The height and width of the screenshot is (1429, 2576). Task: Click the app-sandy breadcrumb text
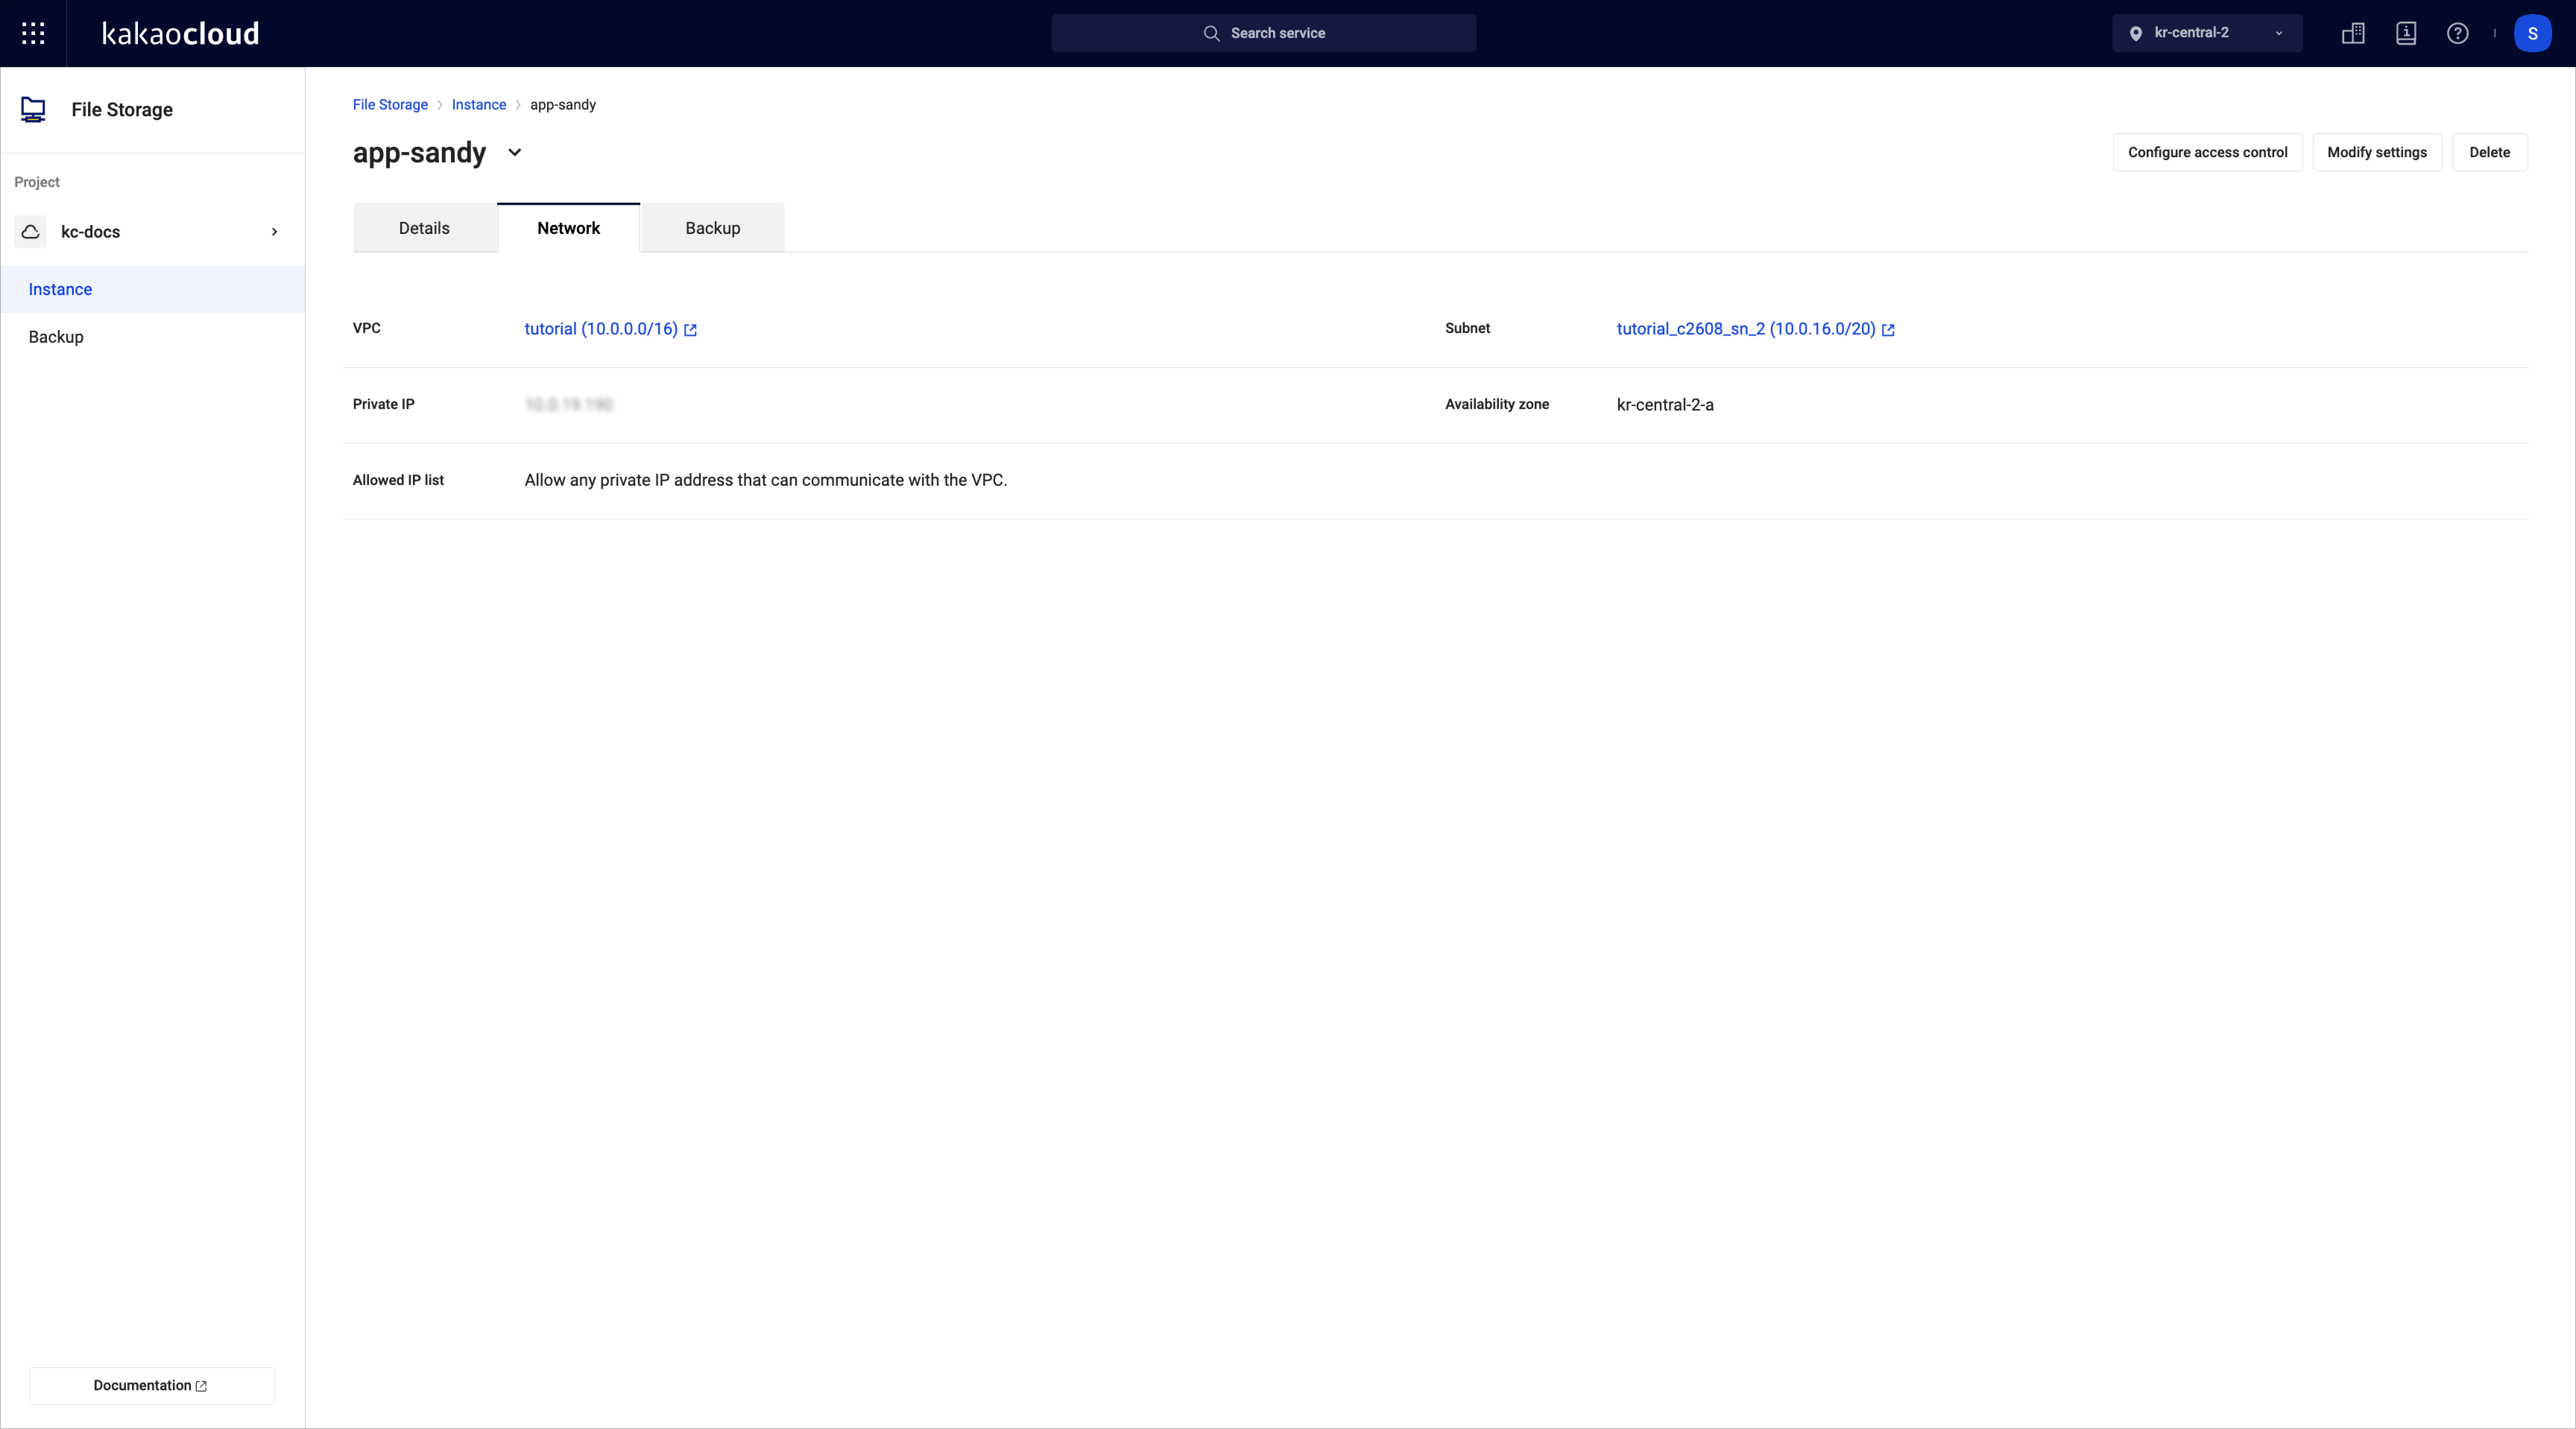pyautogui.click(x=563, y=105)
